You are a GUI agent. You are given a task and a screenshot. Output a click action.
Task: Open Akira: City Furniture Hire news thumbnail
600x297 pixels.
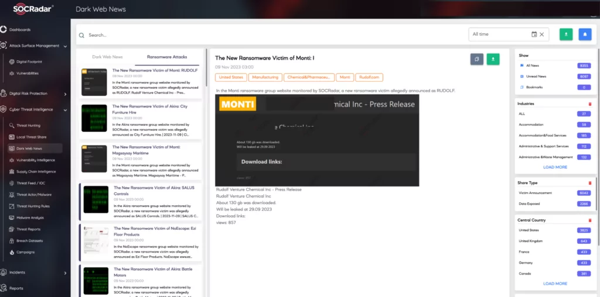click(94, 118)
